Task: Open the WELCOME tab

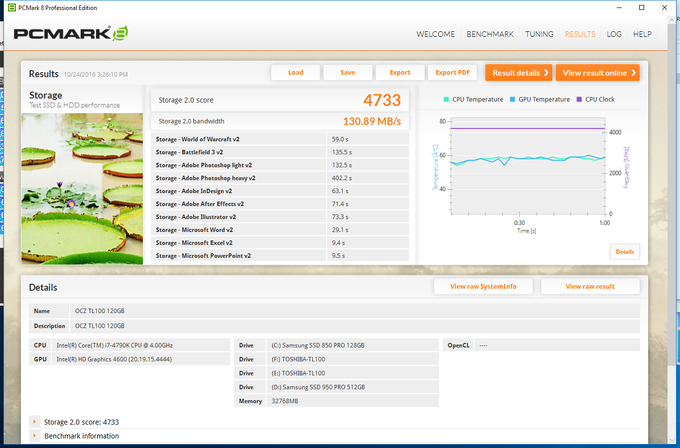Action: (436, 34)
